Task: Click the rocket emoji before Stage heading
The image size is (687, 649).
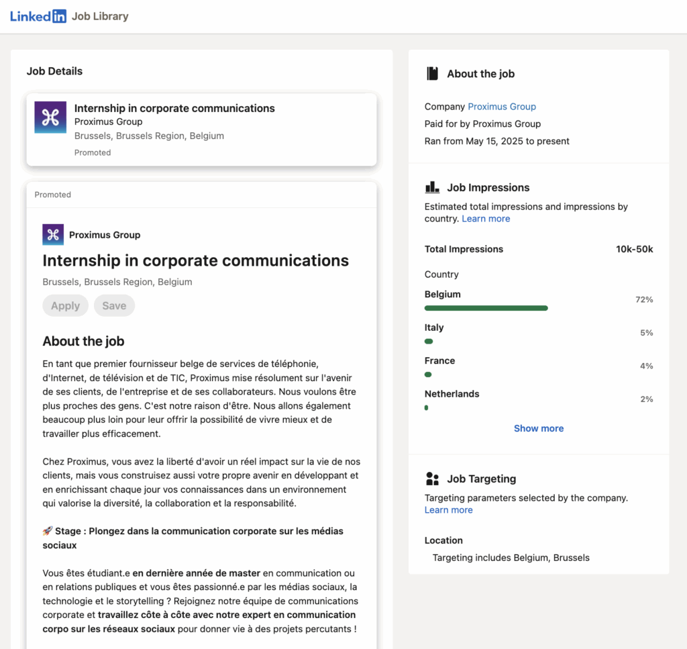Action: [x=48, y=531]
